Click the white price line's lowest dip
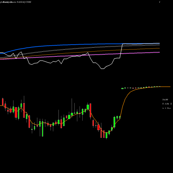 102,69
